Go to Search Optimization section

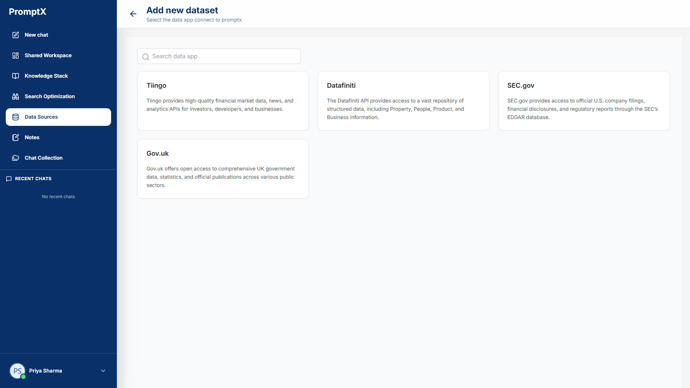pyautogui.click(x=50, y=96)
